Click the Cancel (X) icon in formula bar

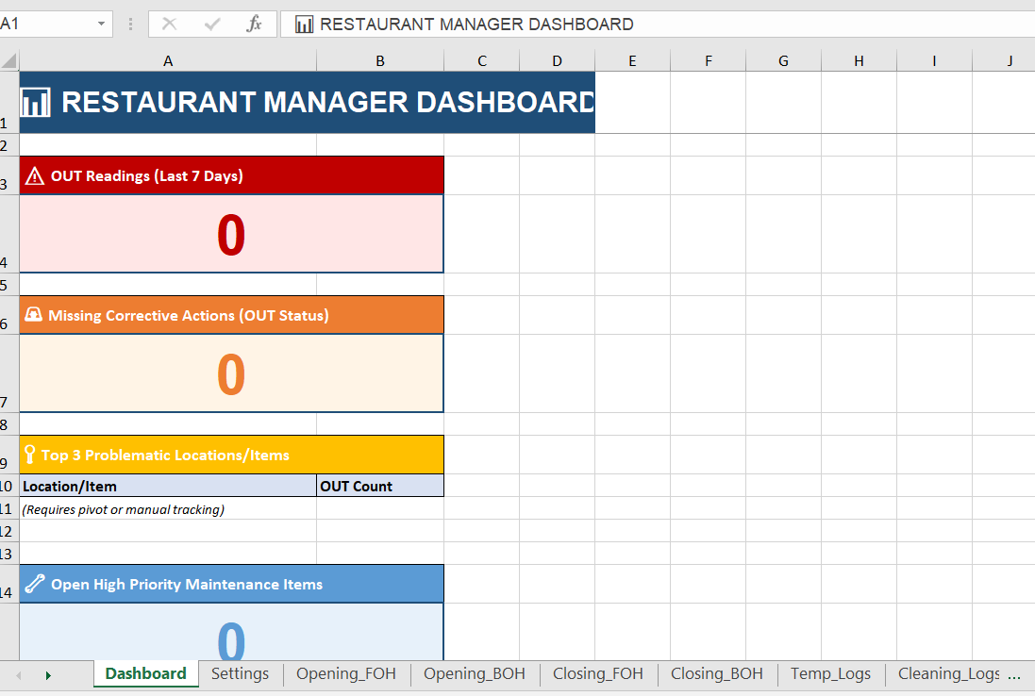(x=170, y=24)
